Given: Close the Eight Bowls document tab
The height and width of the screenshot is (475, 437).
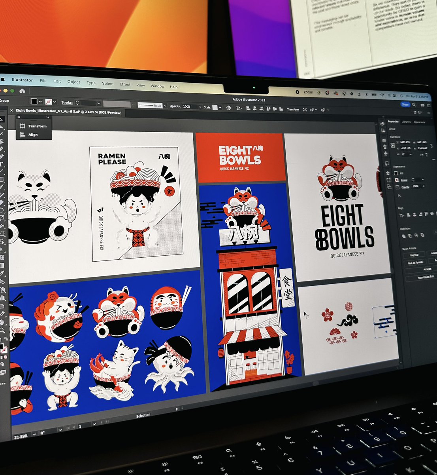Looking at the screenshot, I should click(x=11, y=110).
